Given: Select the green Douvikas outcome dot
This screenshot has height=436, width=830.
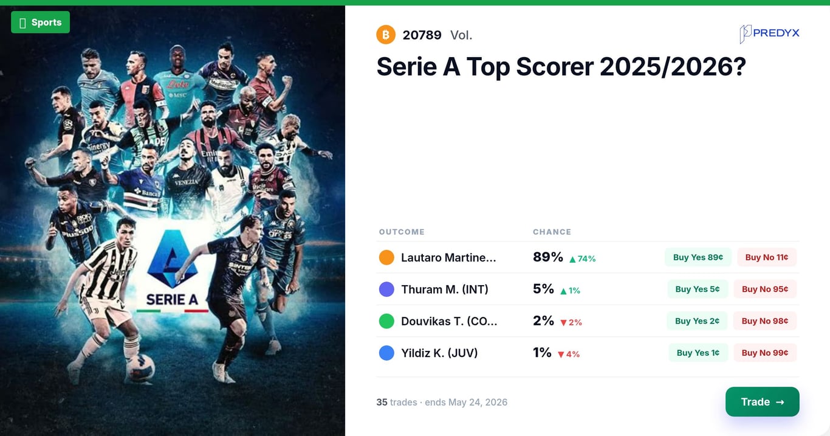Looking at the screenshot, I should coord(386,321).
